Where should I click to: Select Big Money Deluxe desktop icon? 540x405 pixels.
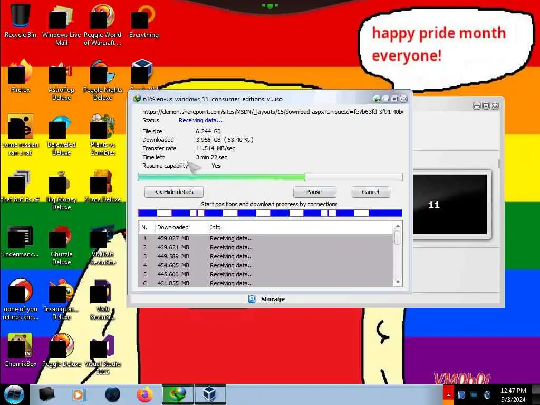[x=61, y=189]
